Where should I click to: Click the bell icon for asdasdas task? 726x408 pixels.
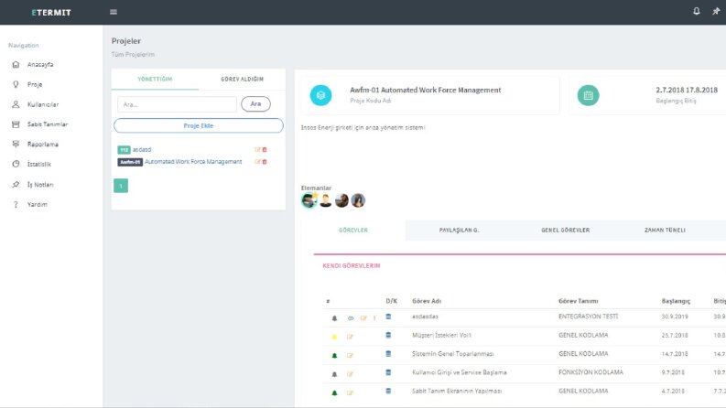pos(334,318)
